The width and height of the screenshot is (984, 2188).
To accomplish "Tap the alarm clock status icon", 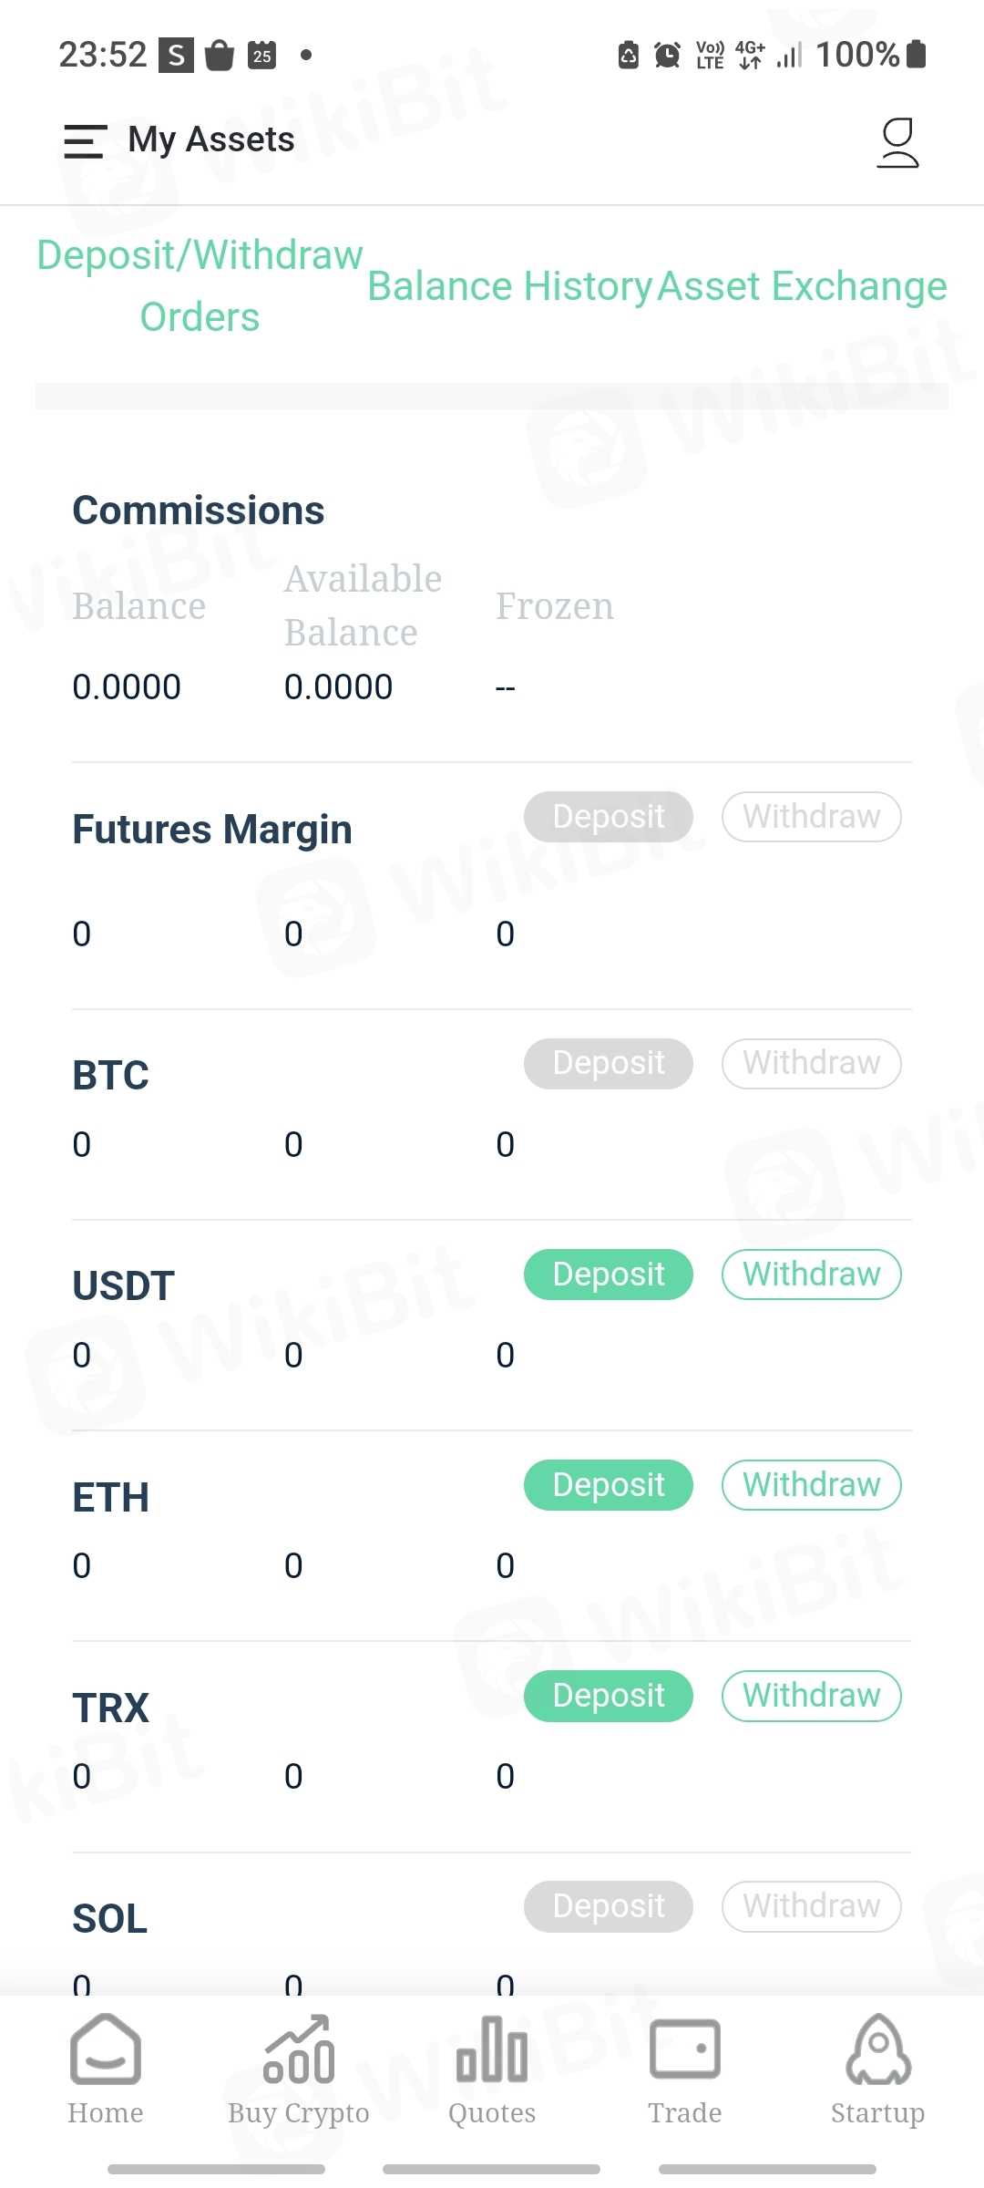I will [667, 56].
